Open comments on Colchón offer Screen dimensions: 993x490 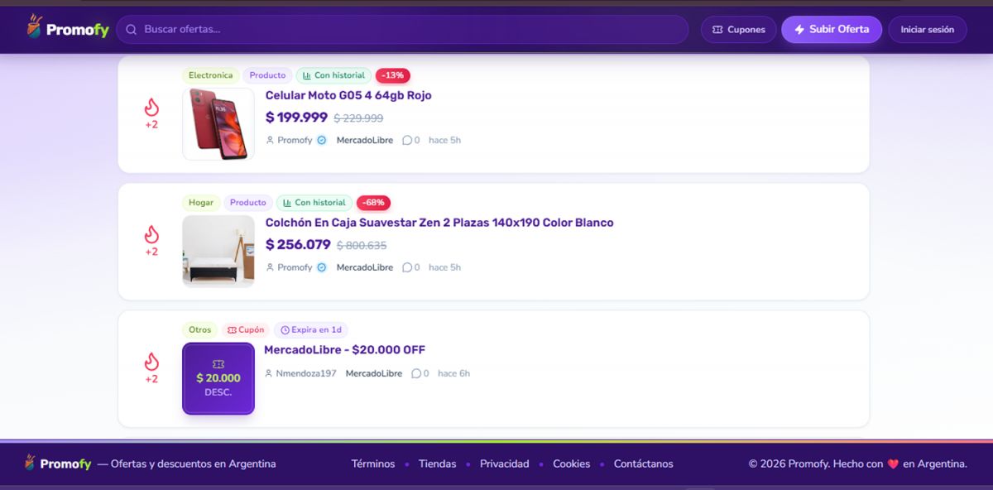[x=411, y=268]
